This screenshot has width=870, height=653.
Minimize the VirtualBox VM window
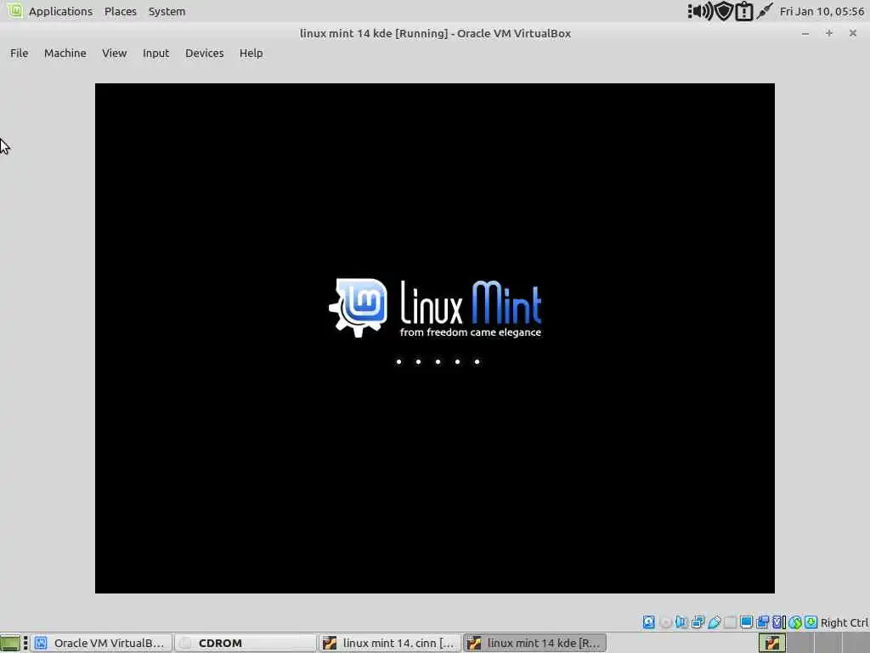805,33
